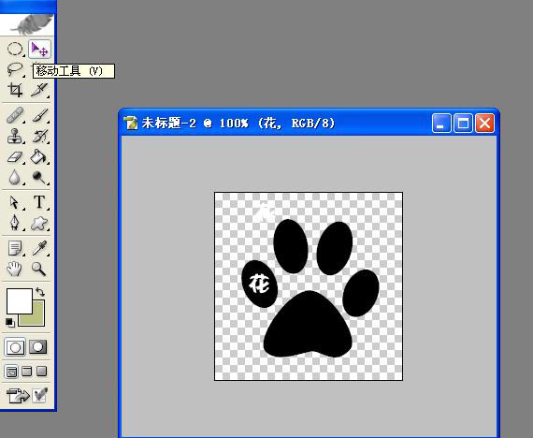The width and height of the screenshot is (533, 438).
Task: Swap foreground and background colors
Action: tap(40, 292)
